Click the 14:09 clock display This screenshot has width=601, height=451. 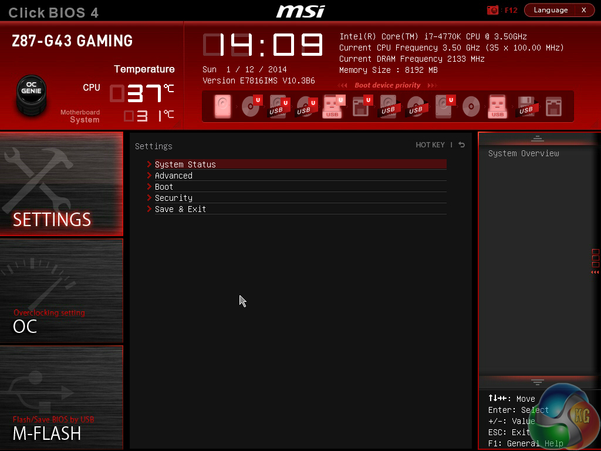tap(263, 44)
